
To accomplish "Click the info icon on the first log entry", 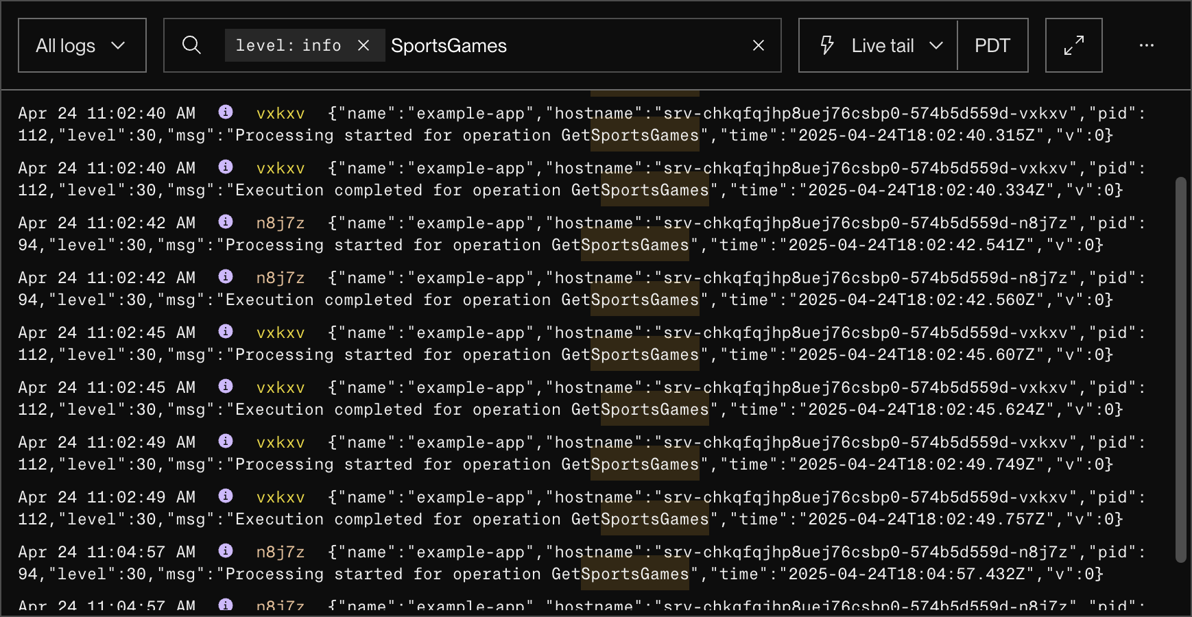I will [x=226, y=112].
